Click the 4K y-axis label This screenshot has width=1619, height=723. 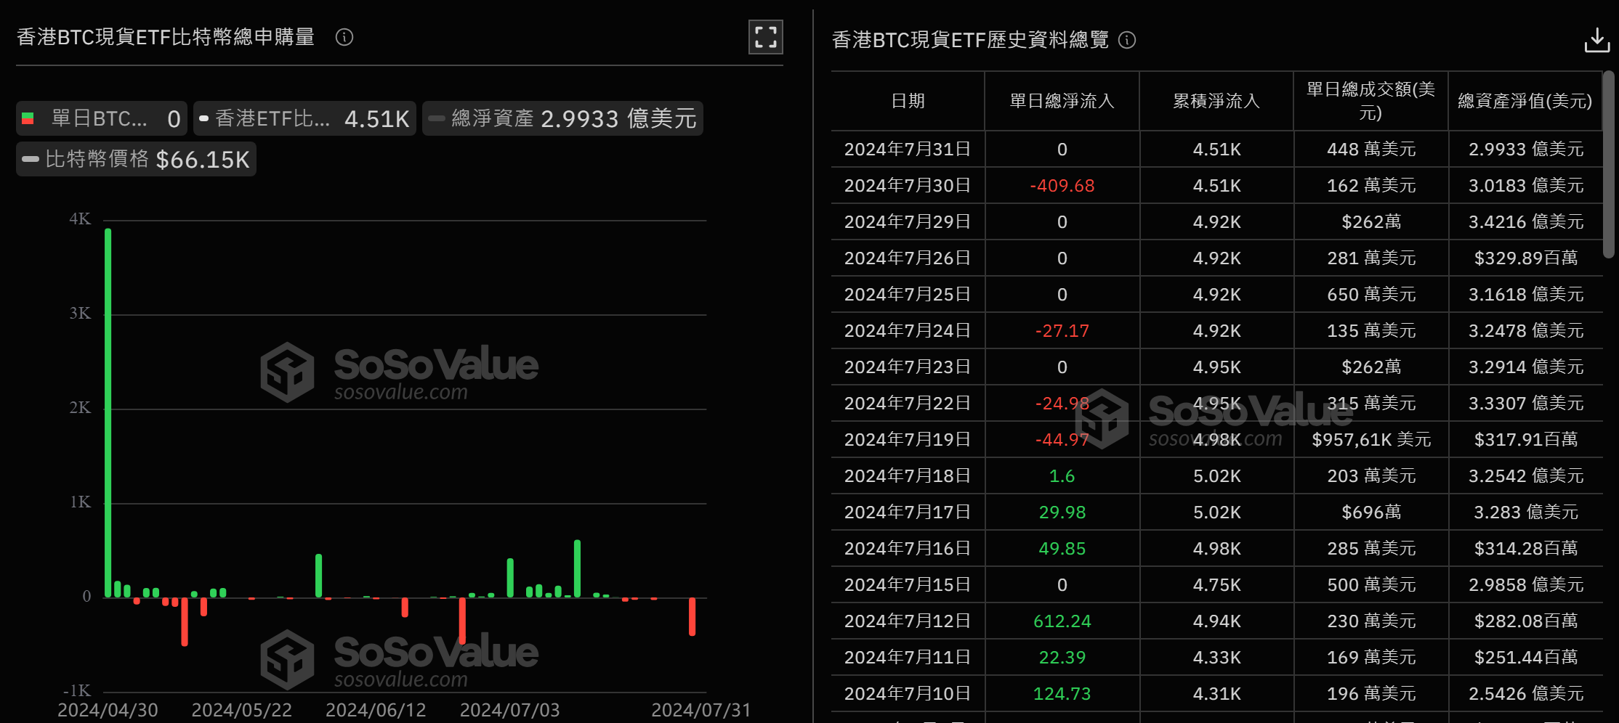pos(80,219)
